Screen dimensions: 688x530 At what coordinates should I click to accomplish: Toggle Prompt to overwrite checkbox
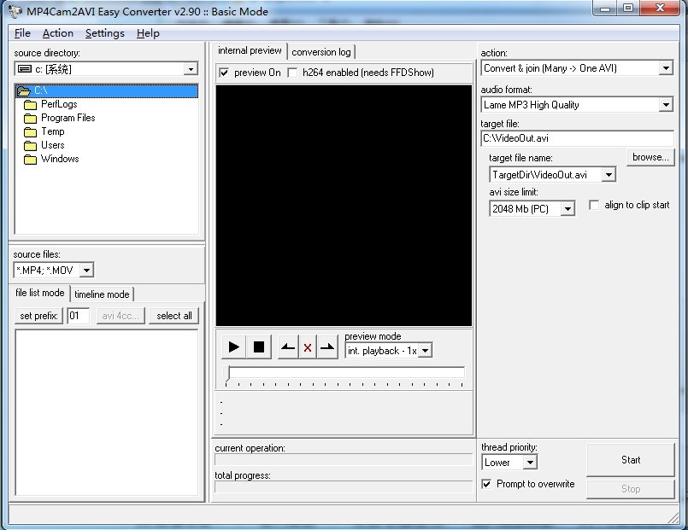(x=486, y=484)
